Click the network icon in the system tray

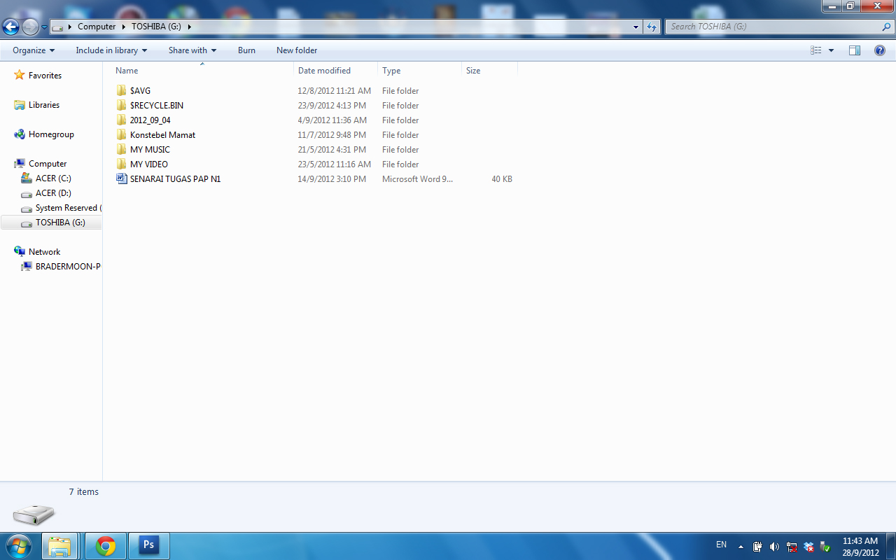point(791,547)
